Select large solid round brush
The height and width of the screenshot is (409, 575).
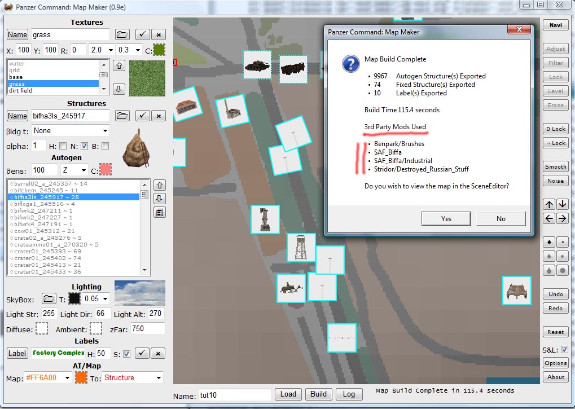563,271
